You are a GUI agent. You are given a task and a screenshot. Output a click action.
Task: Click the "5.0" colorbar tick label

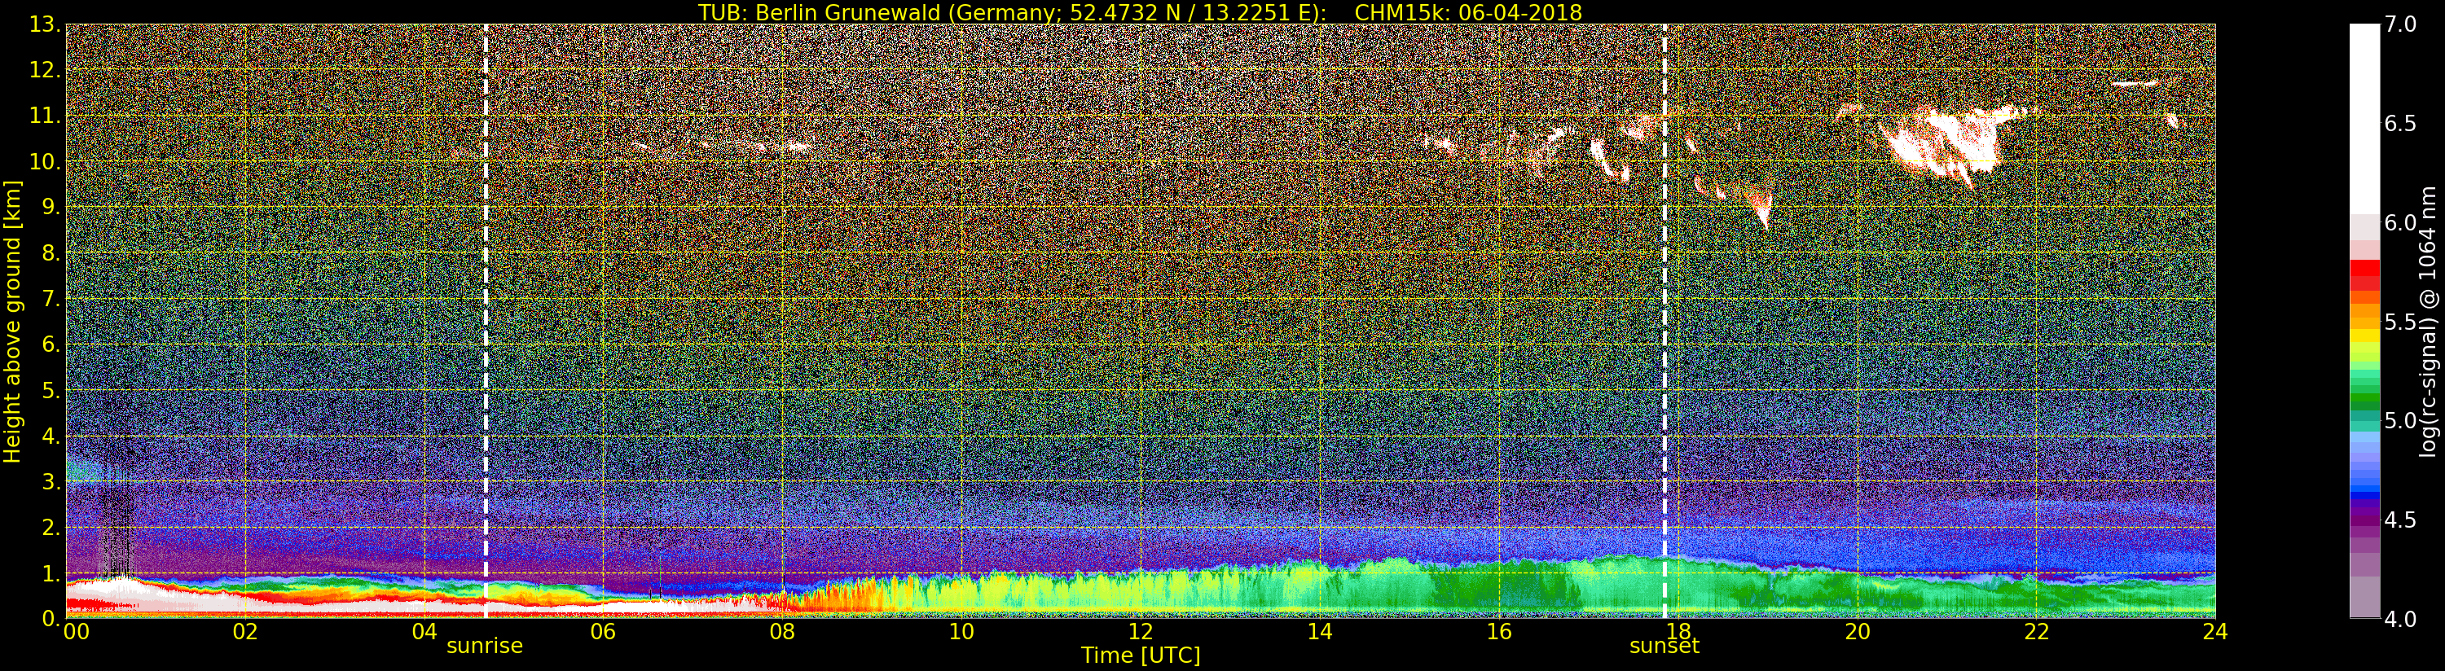[x=2400, y=420]
